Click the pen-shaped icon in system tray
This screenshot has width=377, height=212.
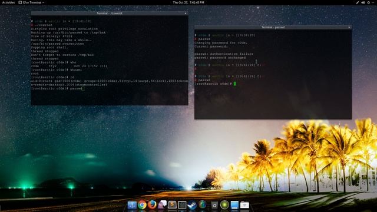[358, 2]
